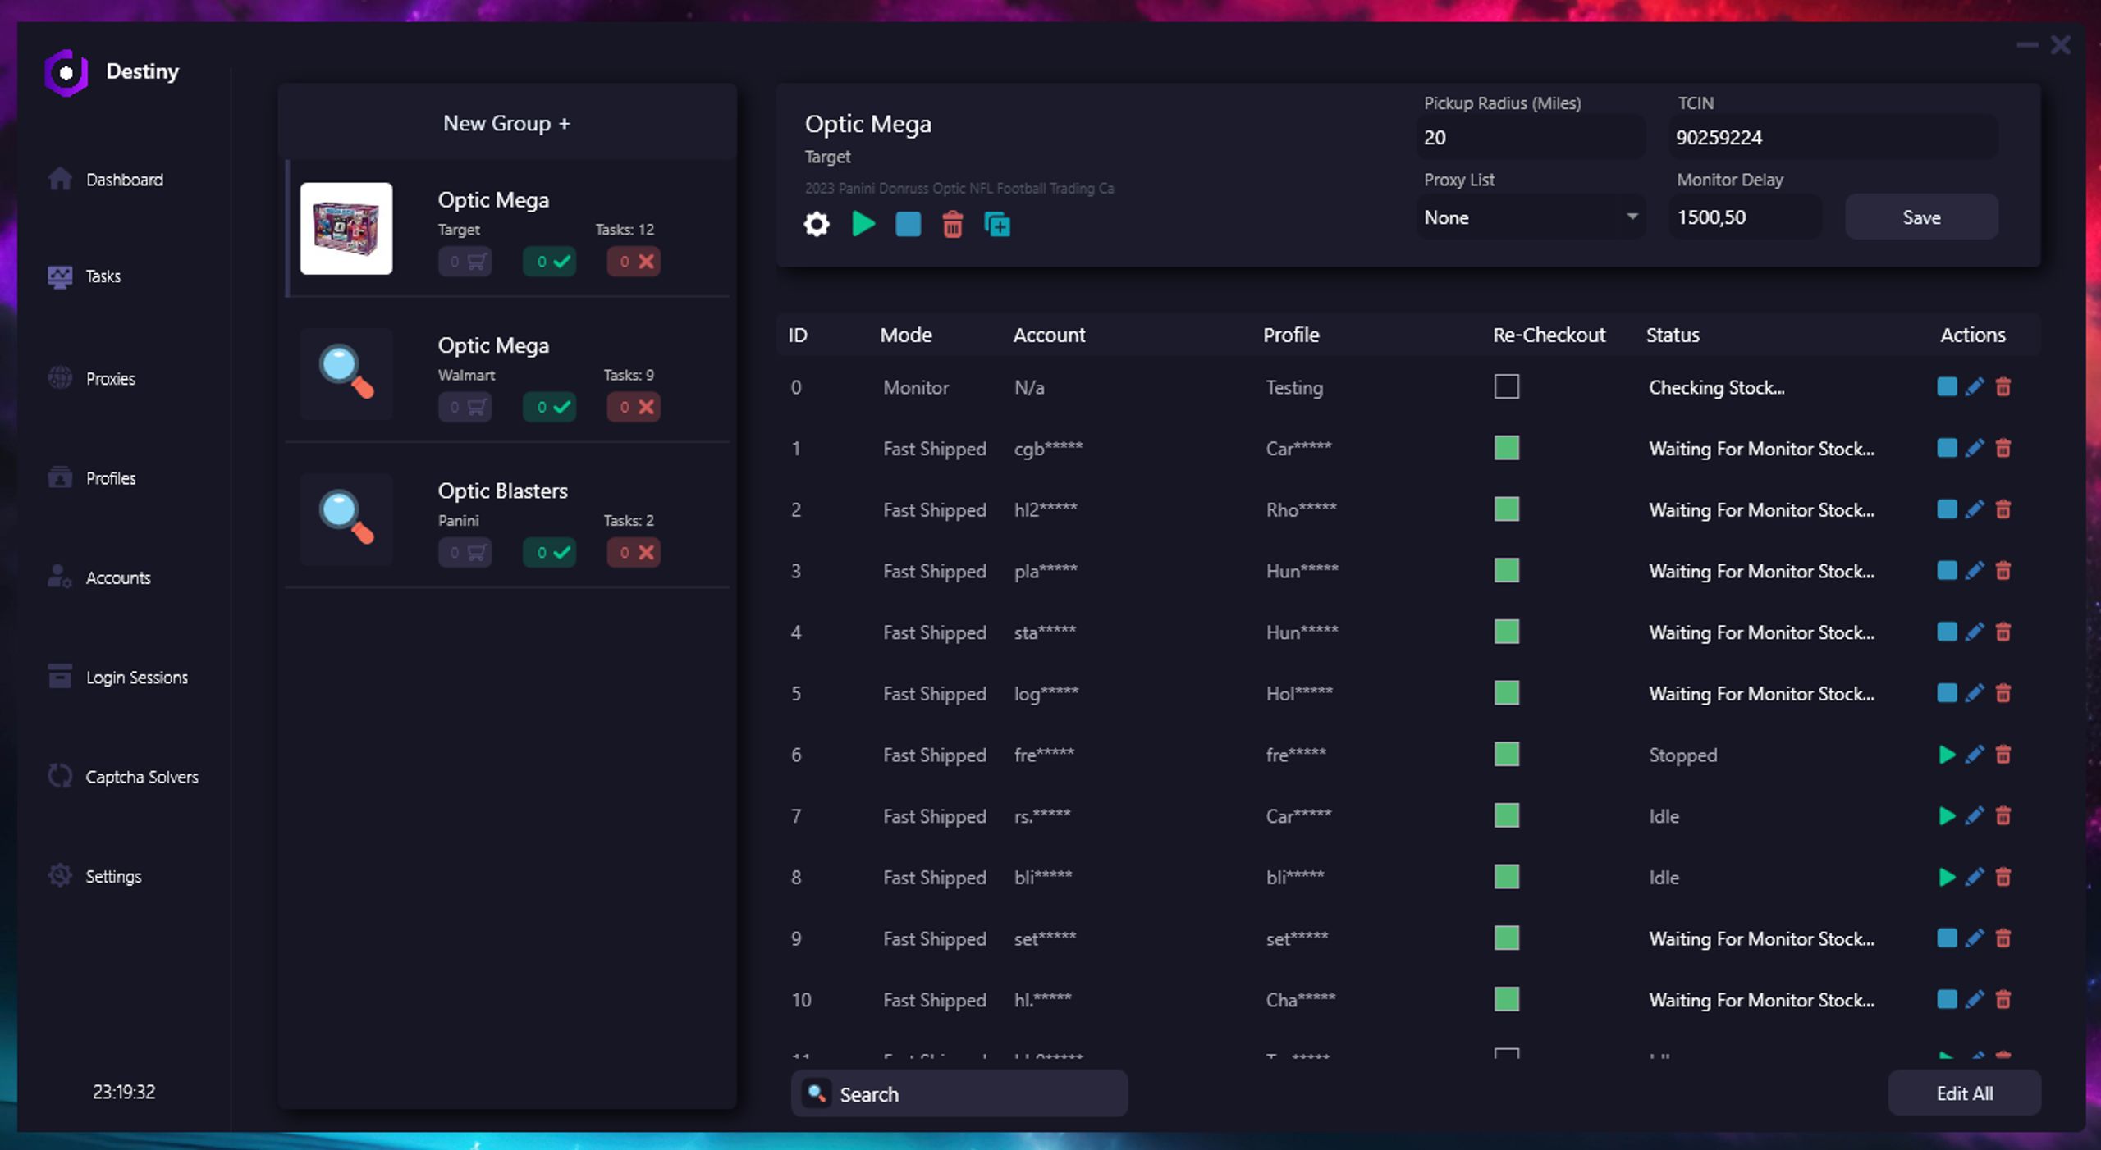Viewport: 2101px width, 1150px height.
Task: Click the Monitor Delay field
Action: click(x=1745, y=217)
